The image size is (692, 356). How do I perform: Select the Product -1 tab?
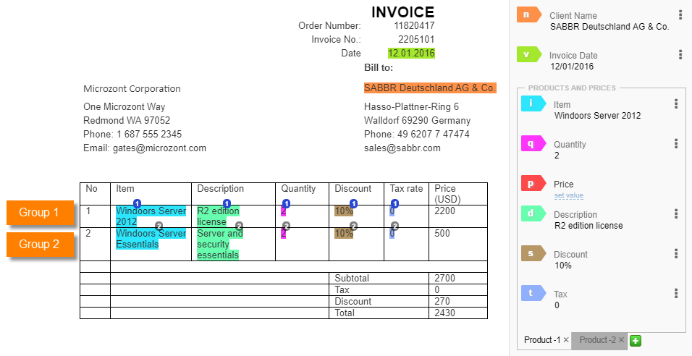tap(542, 339)
